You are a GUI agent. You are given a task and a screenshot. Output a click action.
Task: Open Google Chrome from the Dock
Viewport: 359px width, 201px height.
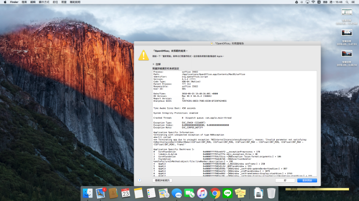pos(215,193)
